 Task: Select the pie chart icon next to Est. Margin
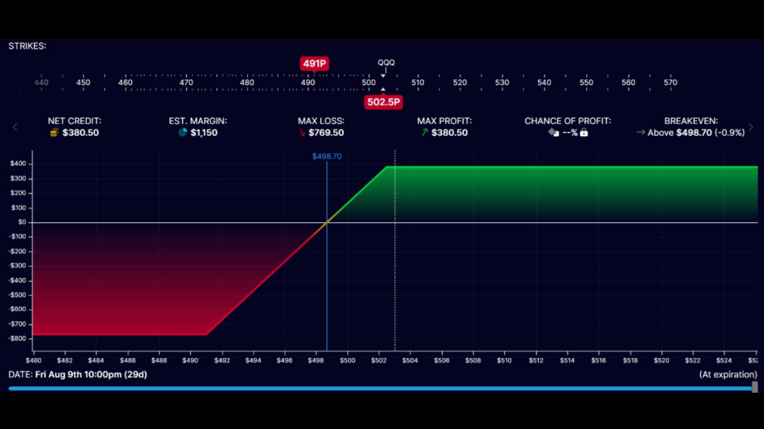point(182,132)
